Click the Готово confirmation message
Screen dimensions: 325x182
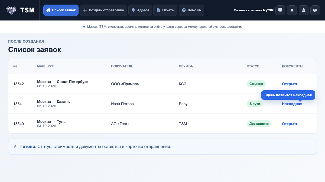point(162,147)
